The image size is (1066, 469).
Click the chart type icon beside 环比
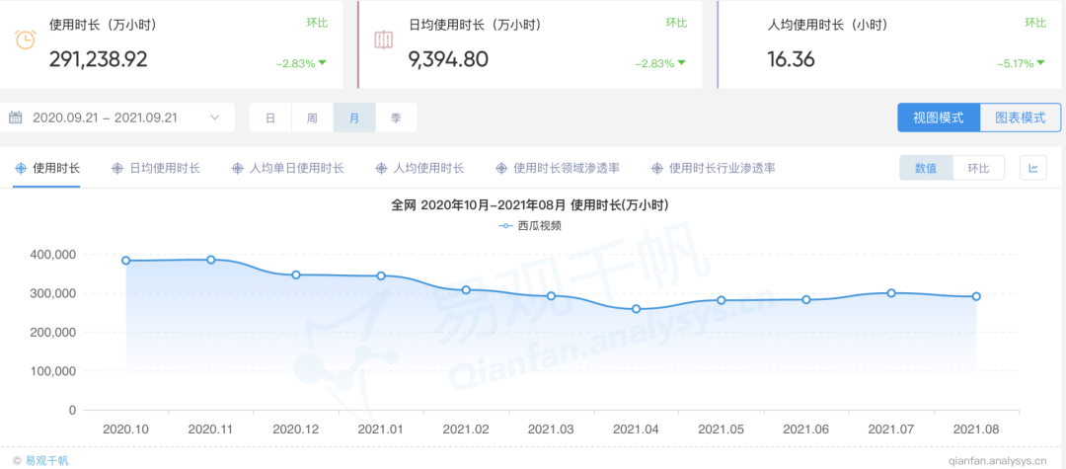tap(1032, 168)
